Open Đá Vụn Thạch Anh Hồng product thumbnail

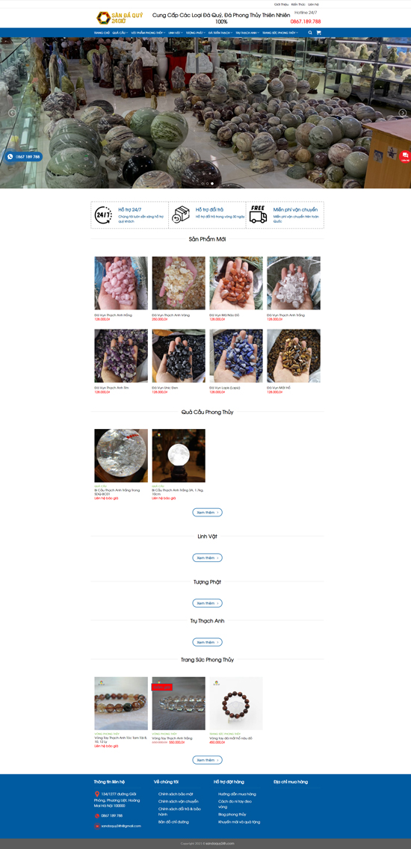[x=121, y=283]
